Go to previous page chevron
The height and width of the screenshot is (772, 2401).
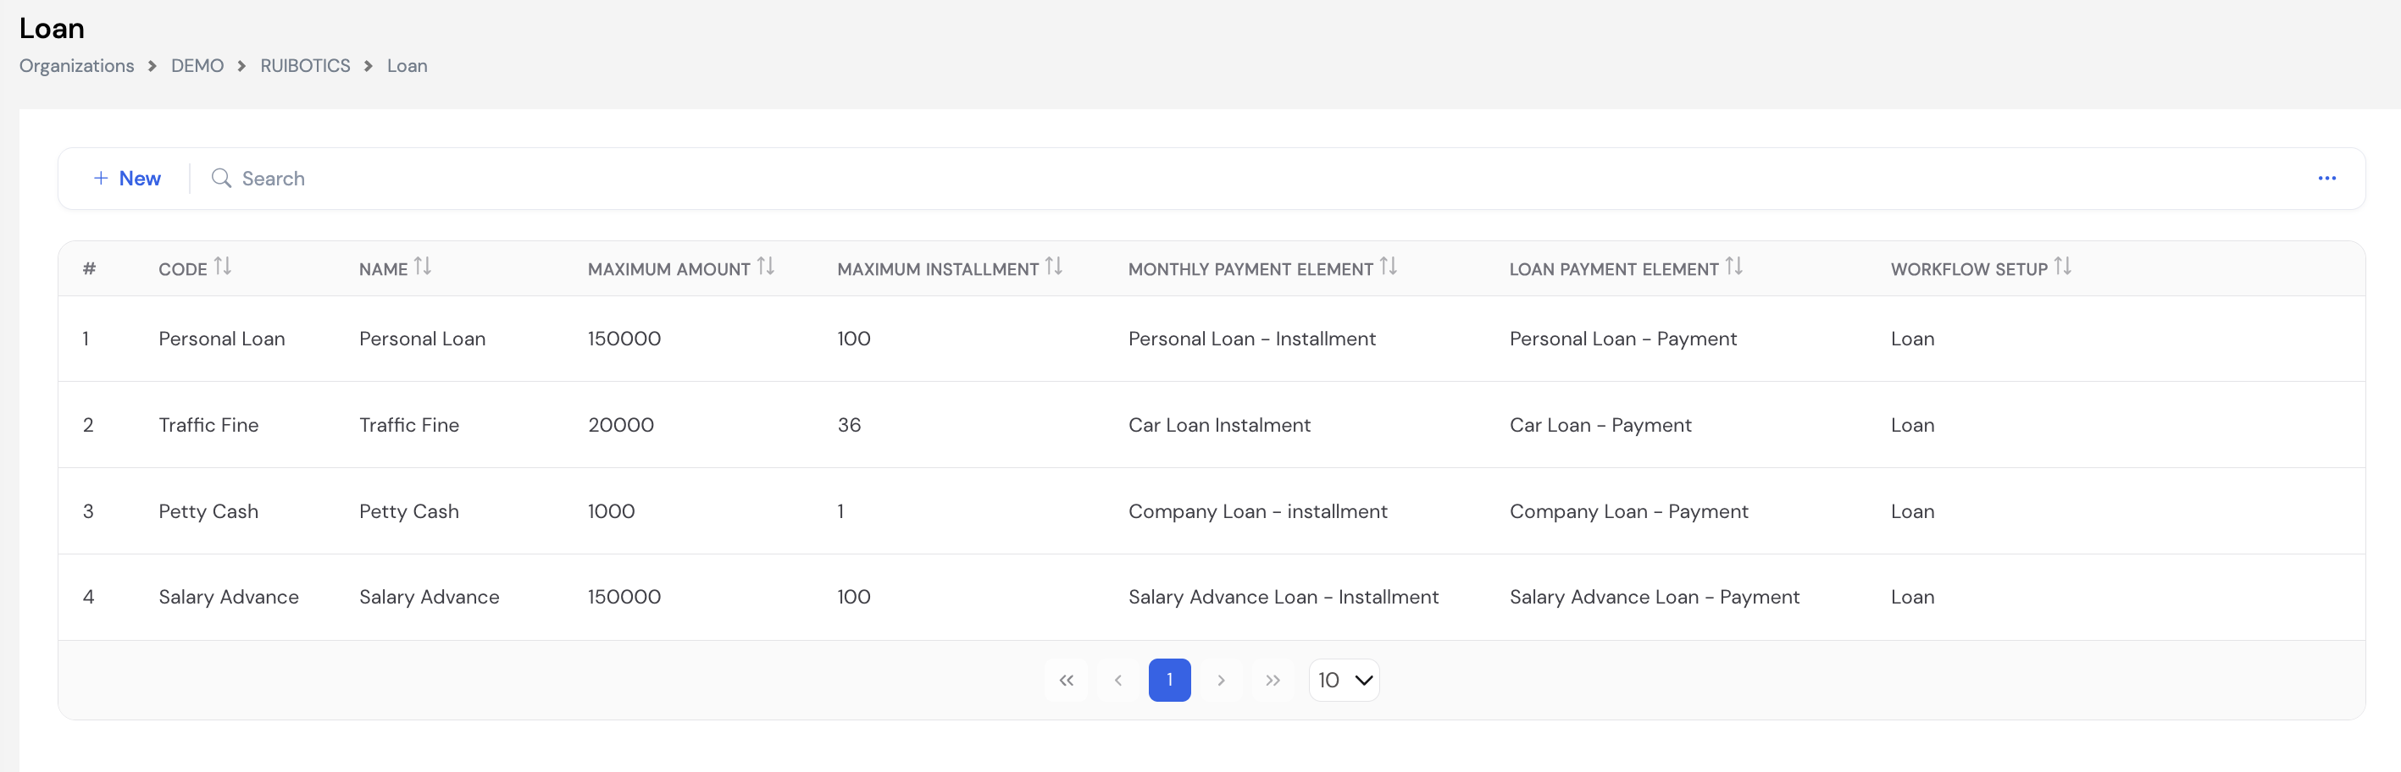click(1117, 680)
